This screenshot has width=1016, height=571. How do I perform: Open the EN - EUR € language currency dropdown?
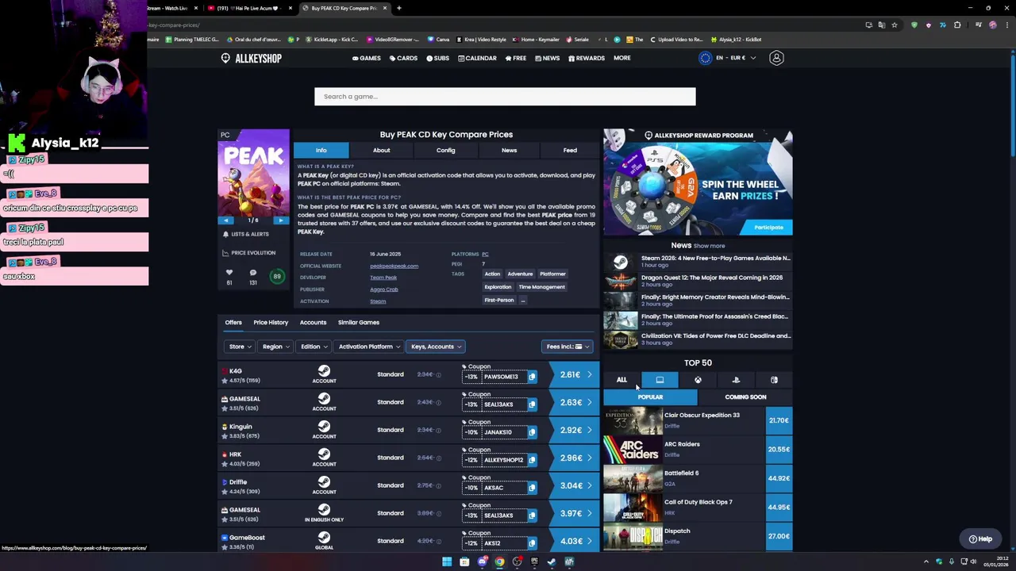point(728,58)
